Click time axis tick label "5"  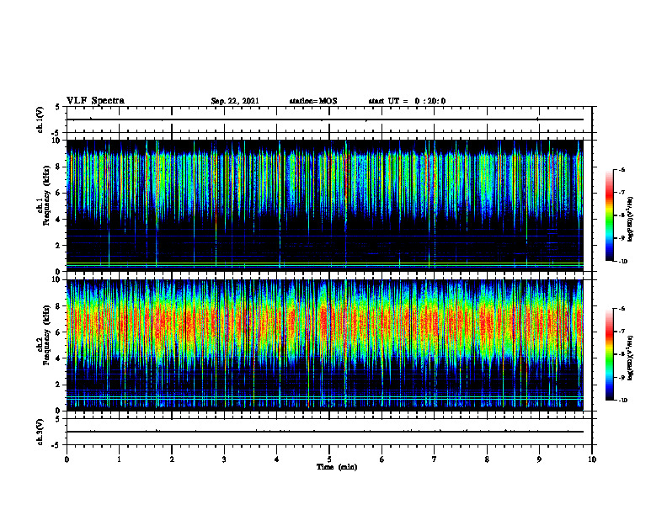point(329,459)
